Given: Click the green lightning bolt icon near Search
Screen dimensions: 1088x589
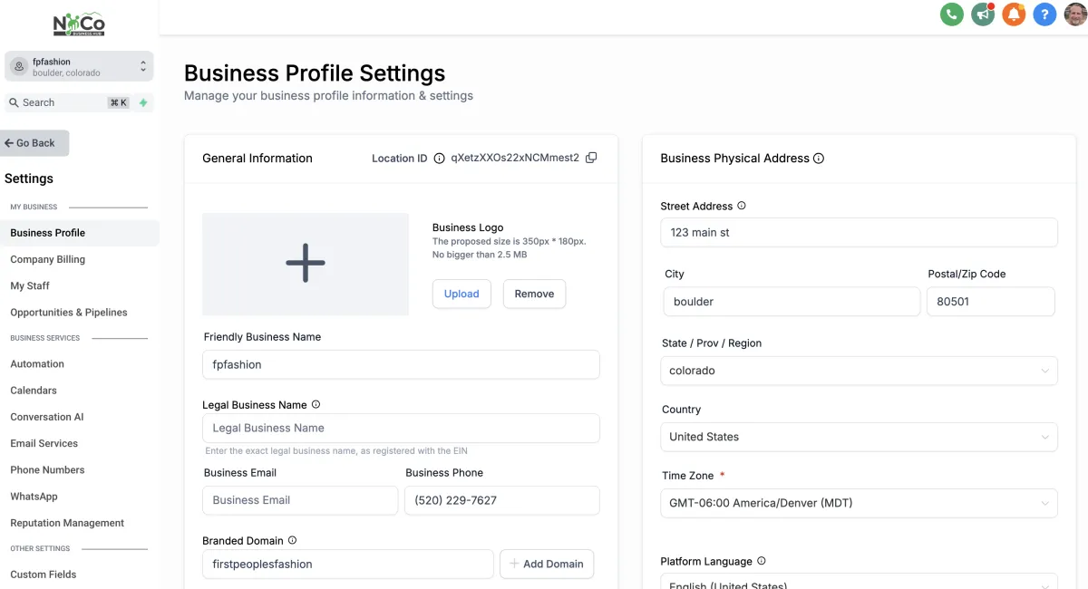Looking at the screenshot, I should coord(143,102).
